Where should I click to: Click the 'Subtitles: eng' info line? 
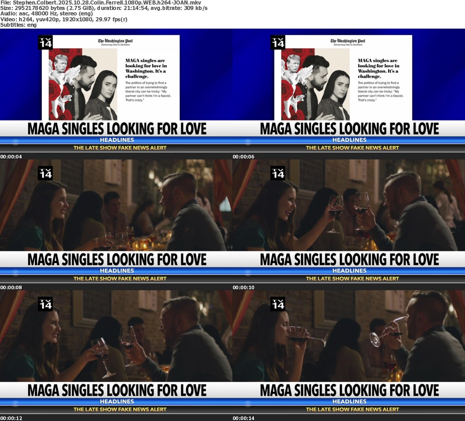click(x=19, y=25)
